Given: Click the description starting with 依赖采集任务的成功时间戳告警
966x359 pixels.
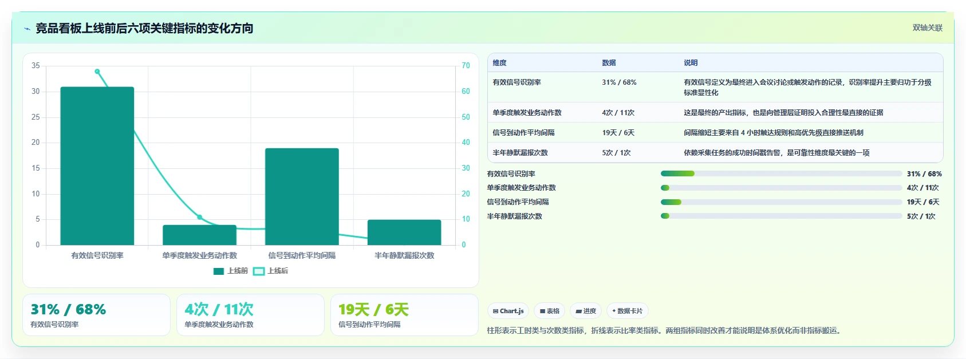Looking at the screenshot, I should click(776, 153).
